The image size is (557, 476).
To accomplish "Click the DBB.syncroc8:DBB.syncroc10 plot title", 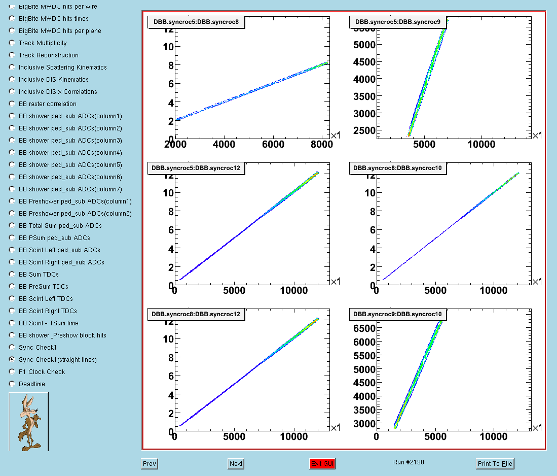I will (x=398, y=168).
